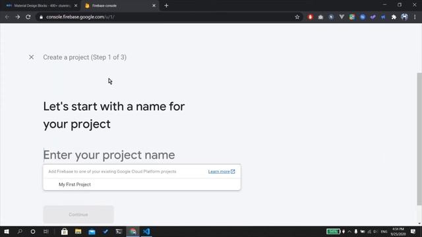Select the Firebase console tab
422x237 pixels.
pos(119,6)
